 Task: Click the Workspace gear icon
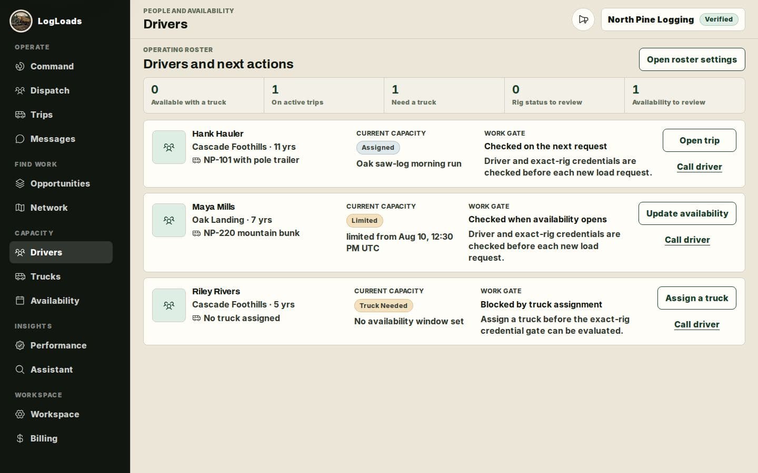point(20,414)
